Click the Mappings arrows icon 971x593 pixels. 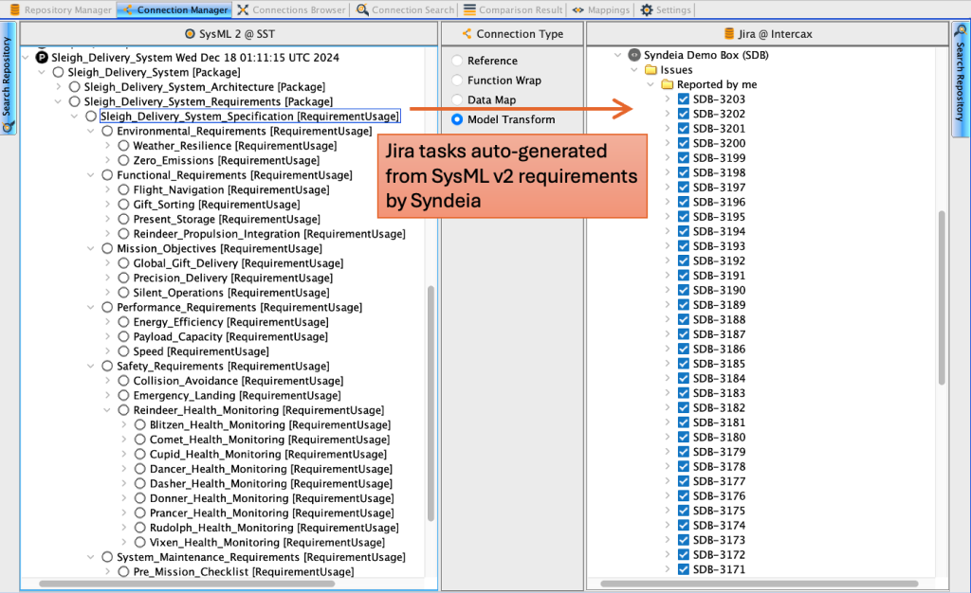click(x=577, y=9)
